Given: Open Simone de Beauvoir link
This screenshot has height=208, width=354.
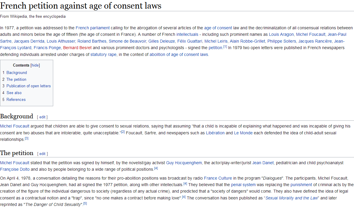Looking at the screenshot, I should point(127,41).
